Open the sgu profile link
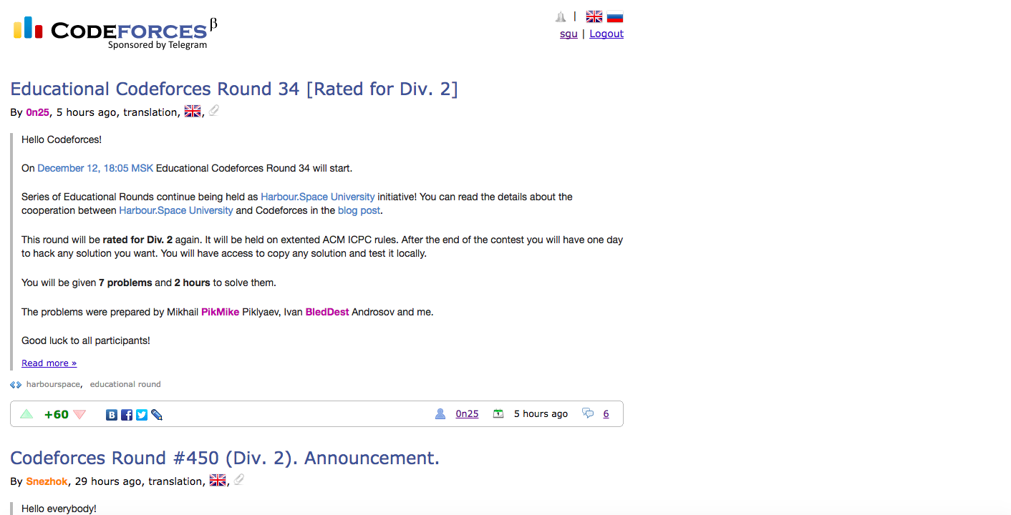The image size is (1011, 515). 569,34
